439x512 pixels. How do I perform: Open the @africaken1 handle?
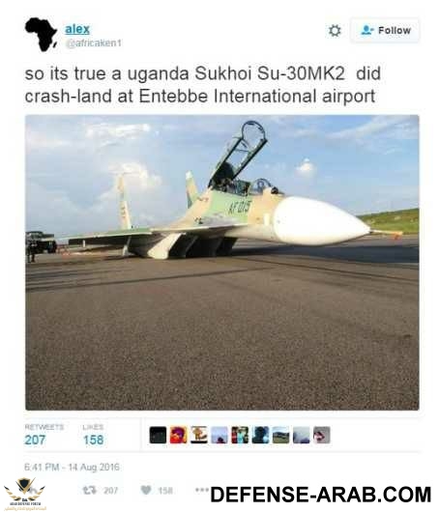tap(94, 43)
